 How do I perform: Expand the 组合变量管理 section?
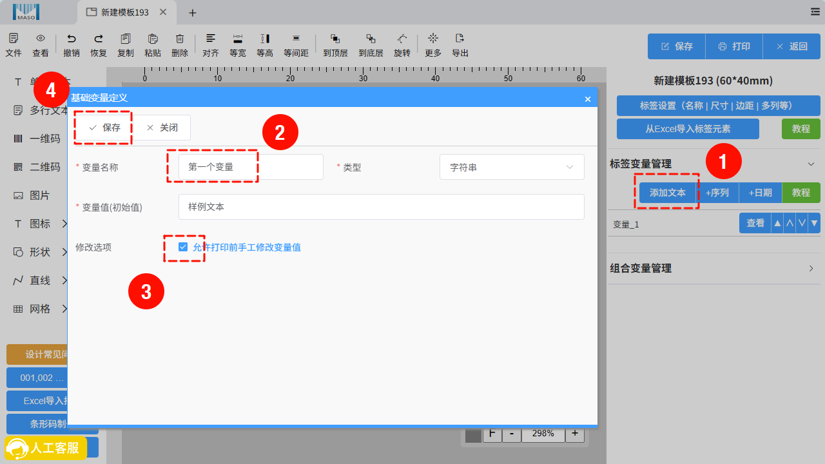point(811,268)
